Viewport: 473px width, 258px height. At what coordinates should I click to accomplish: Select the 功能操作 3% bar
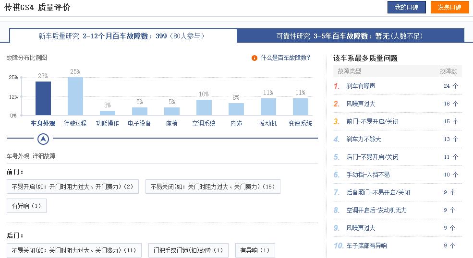108,113
